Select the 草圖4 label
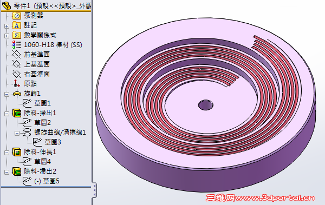 coord(42,162)
